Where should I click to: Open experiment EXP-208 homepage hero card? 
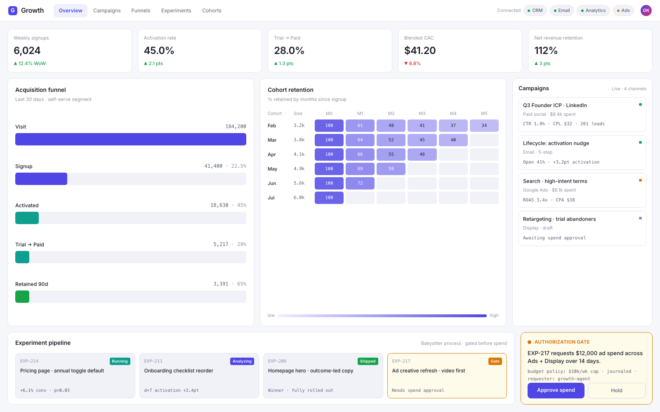point(323,376)
